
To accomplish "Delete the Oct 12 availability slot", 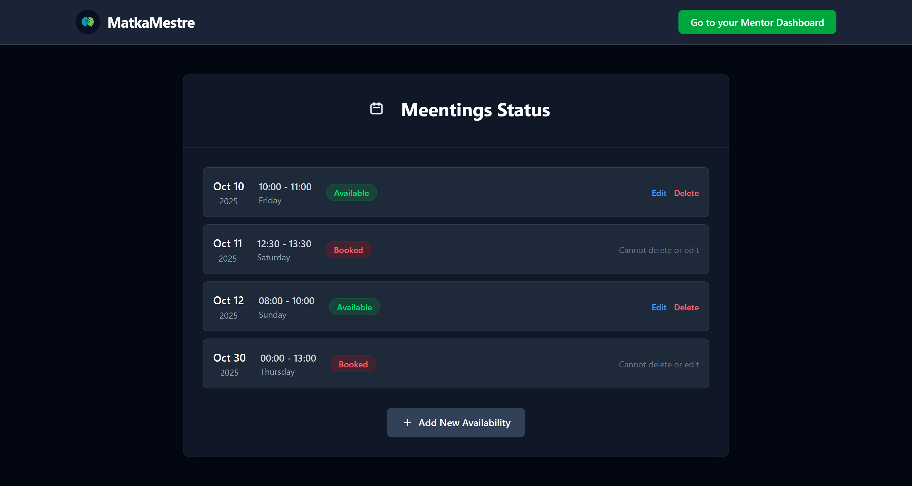I will [x=686, y=307].
